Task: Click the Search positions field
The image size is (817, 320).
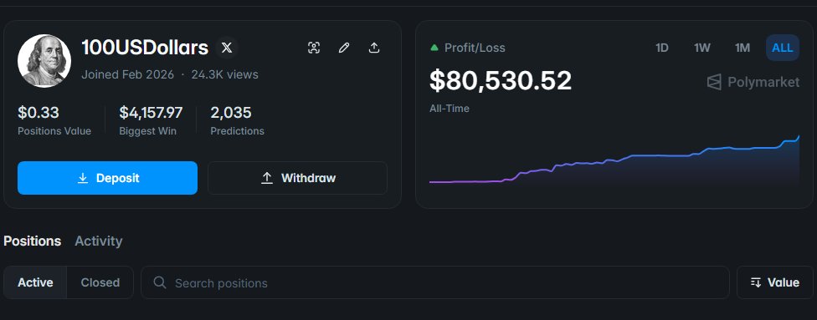Action: (x=435, y=282)
